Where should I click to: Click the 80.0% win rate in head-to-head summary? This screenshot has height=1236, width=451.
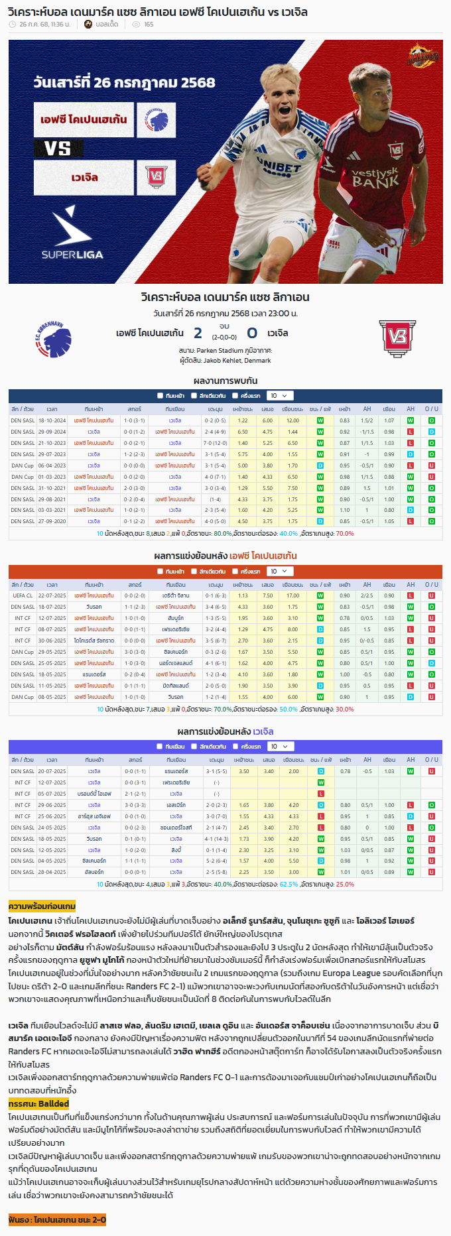[223, 534]
